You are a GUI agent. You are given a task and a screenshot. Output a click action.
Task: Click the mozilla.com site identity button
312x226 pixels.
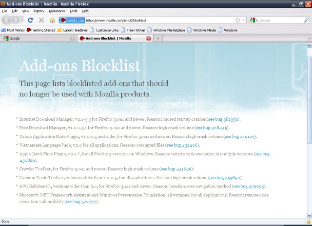pos(72,20)
